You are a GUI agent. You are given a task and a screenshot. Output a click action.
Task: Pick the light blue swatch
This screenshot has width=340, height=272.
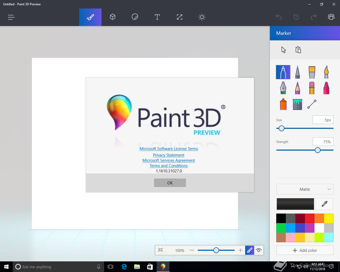tap(291, 228)
